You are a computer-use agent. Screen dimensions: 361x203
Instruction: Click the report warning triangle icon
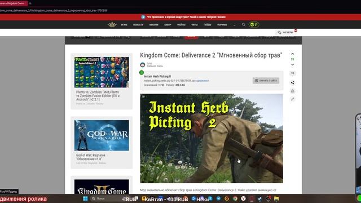(292, 91)
